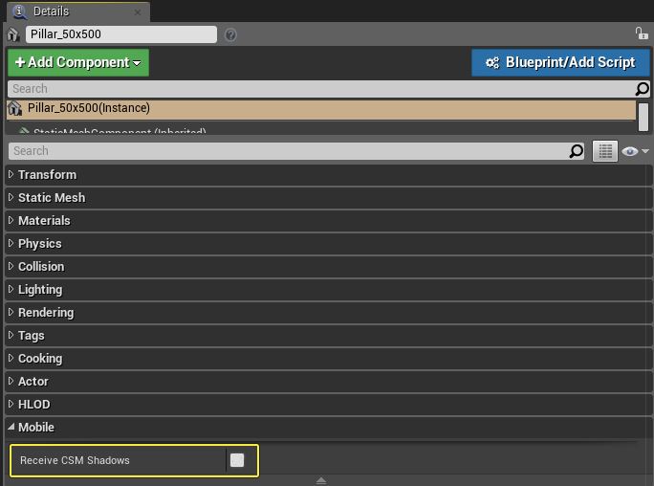
Task: Click the Pillar_50x500 actor name field
Action: pyautogui.click(x=121, y=34)
